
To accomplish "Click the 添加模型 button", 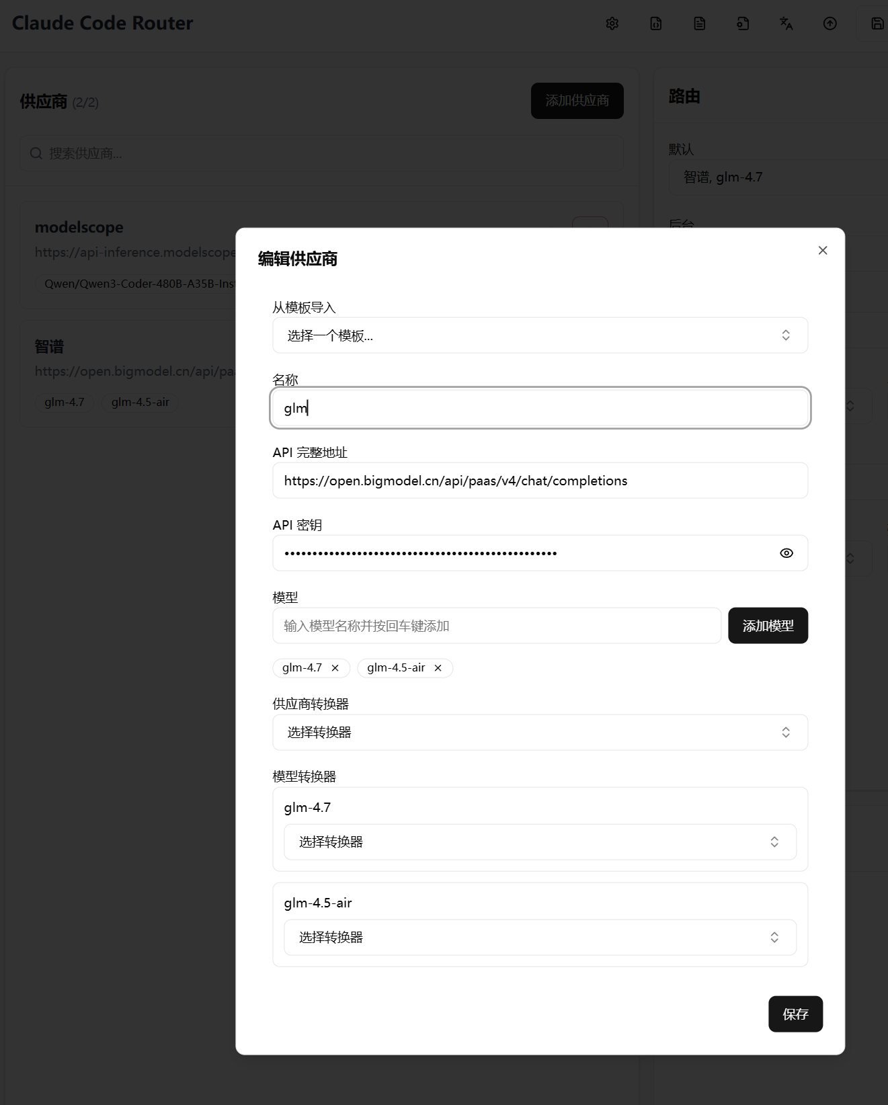I will coord(768,626).
